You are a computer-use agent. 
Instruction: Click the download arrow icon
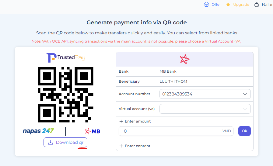51,142
